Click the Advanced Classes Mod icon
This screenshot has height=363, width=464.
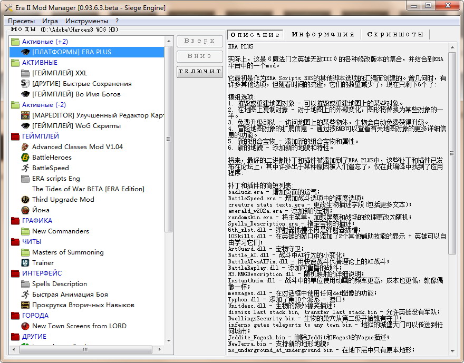click(25, 147)
